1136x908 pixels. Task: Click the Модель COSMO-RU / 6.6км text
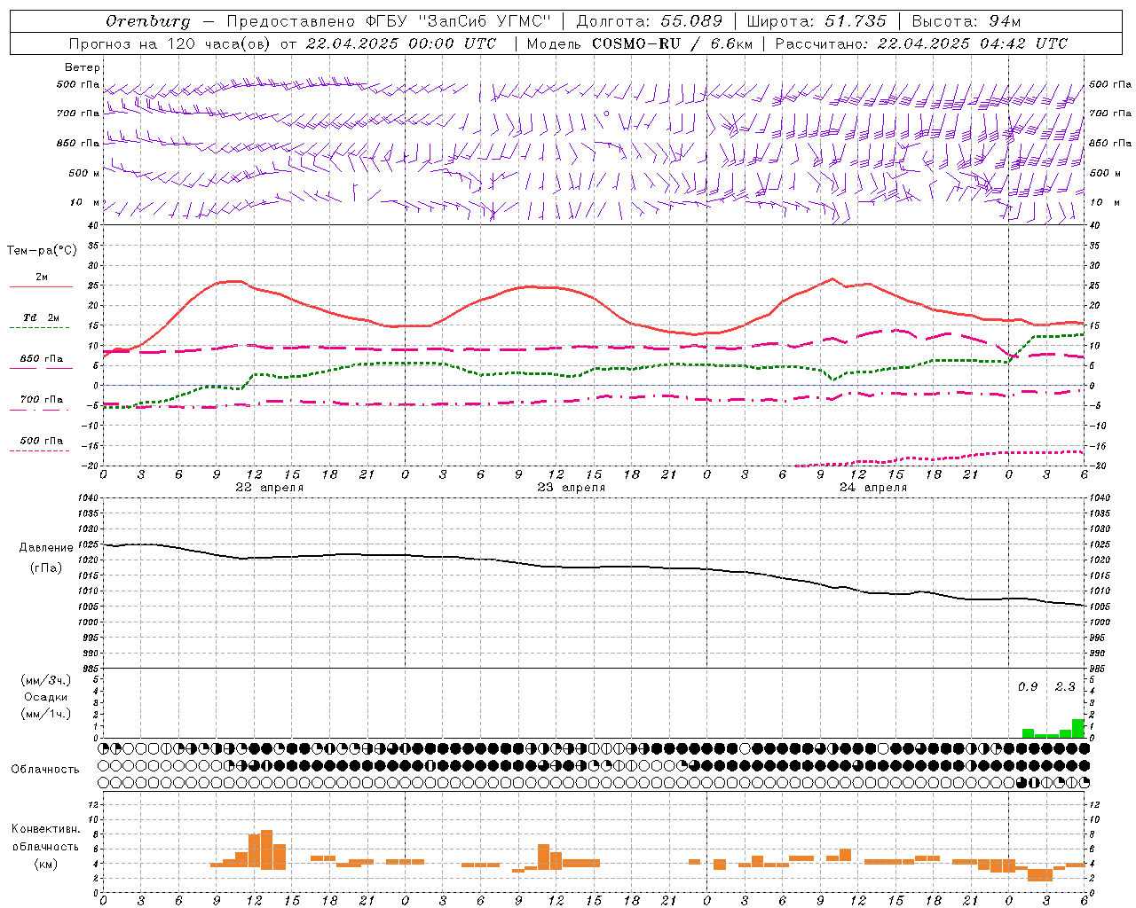(x=639, y=43)
